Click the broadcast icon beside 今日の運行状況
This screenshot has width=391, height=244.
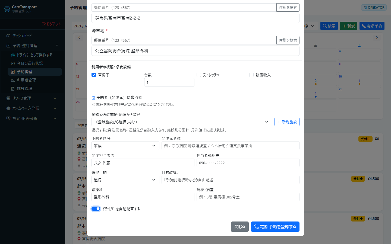click(13, 63)
